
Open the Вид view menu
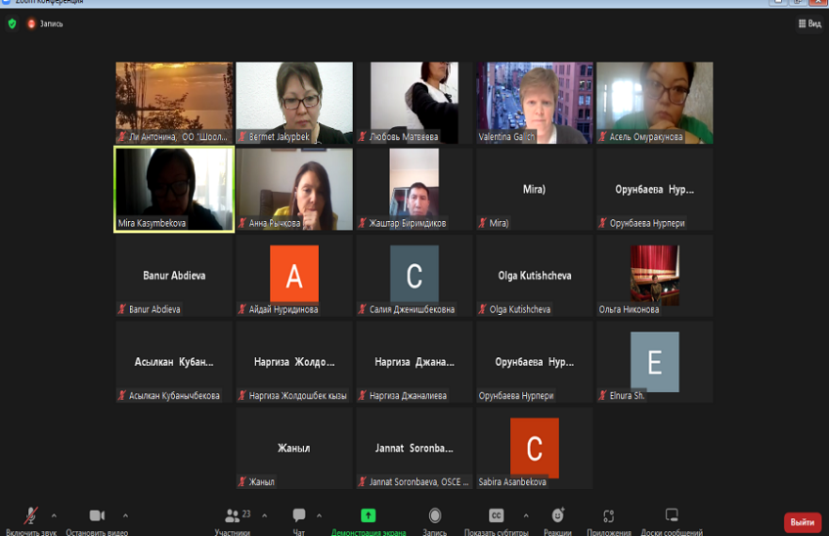[x=809, y=23]
